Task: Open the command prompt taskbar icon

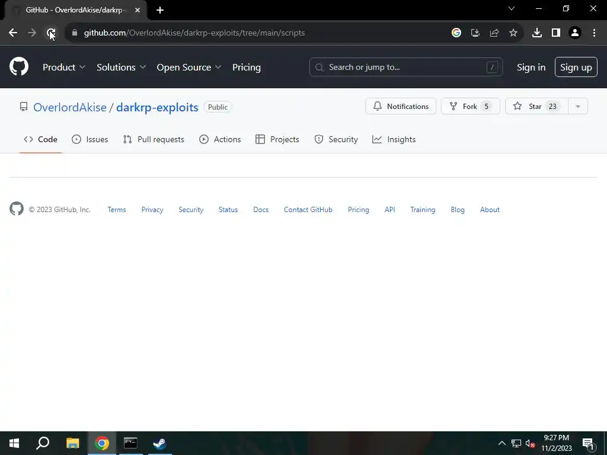Action: pyautogui.click(x=130, y=443)
